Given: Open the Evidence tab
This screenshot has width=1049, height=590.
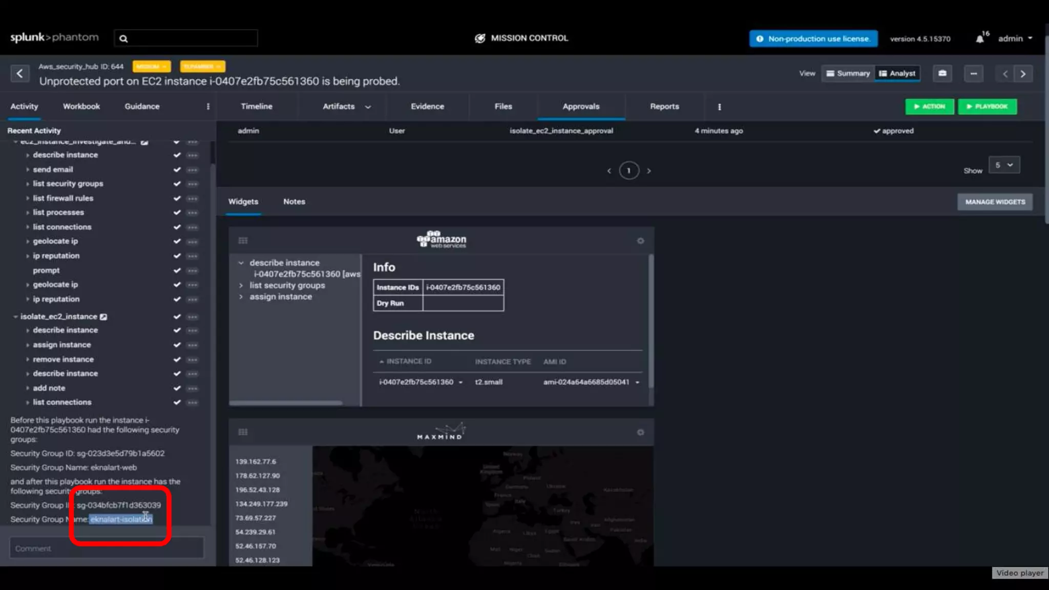Looking at the screenshot, I should [x=427, y=107].
